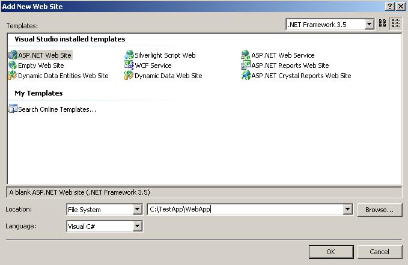Open the .NET Framework 3.5 version dropdown
Screen dimensions: 408x265
[x=369, y=25]
